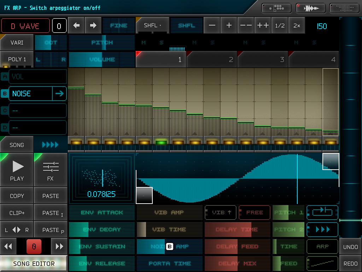Click the four-chevron song advance icon
Screen dimensions: 362x272
(50, 145)
